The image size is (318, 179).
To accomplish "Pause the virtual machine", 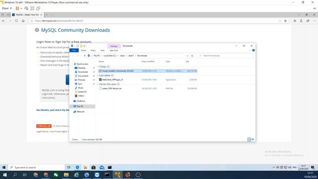I will tap(17, 8).
